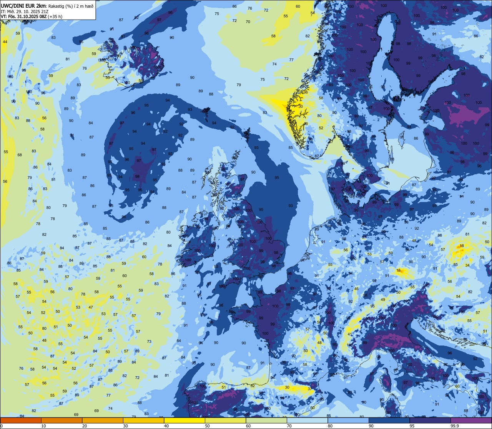
Task: Click the '47' humidity value in the southwest ocean
Action: click(91, 307)
